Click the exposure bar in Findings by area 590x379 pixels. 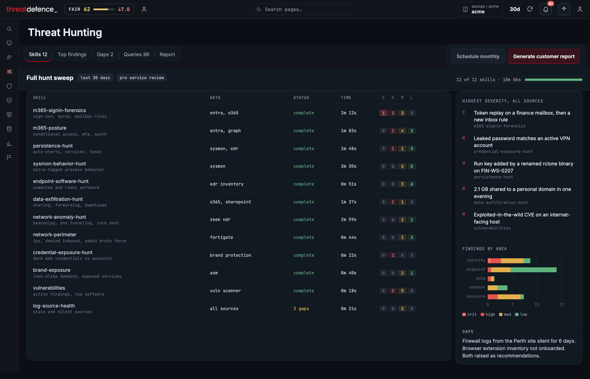click(505, 297)
